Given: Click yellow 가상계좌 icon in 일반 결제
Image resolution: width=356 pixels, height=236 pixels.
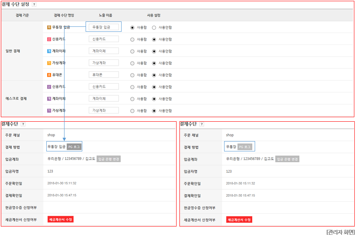Looking at the screenshot, I should click(49, 63).
